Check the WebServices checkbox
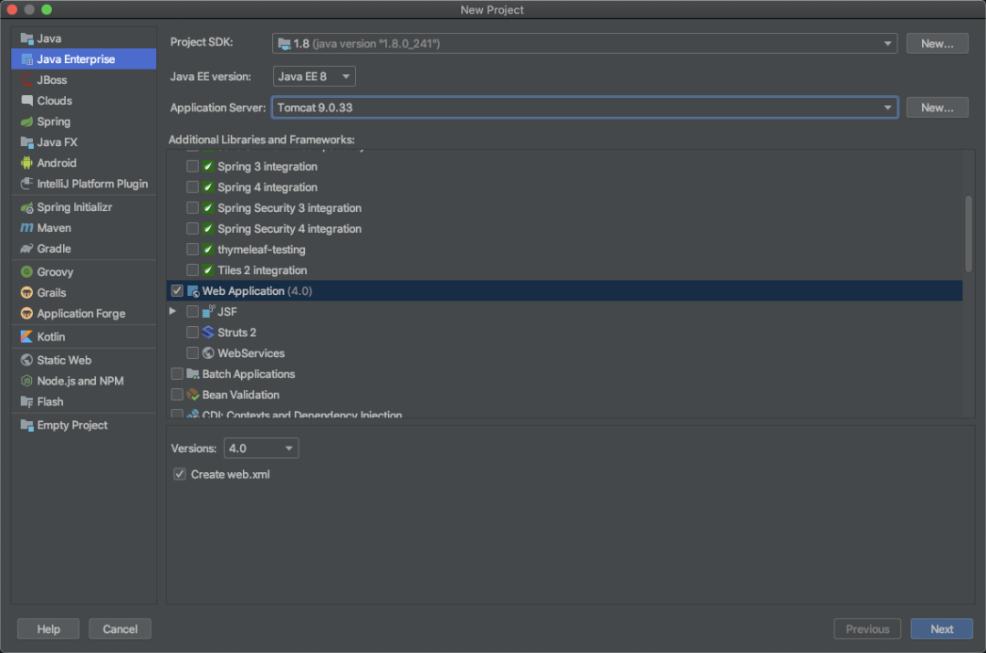This screenshot has width=986, height=653. [193, 353]
